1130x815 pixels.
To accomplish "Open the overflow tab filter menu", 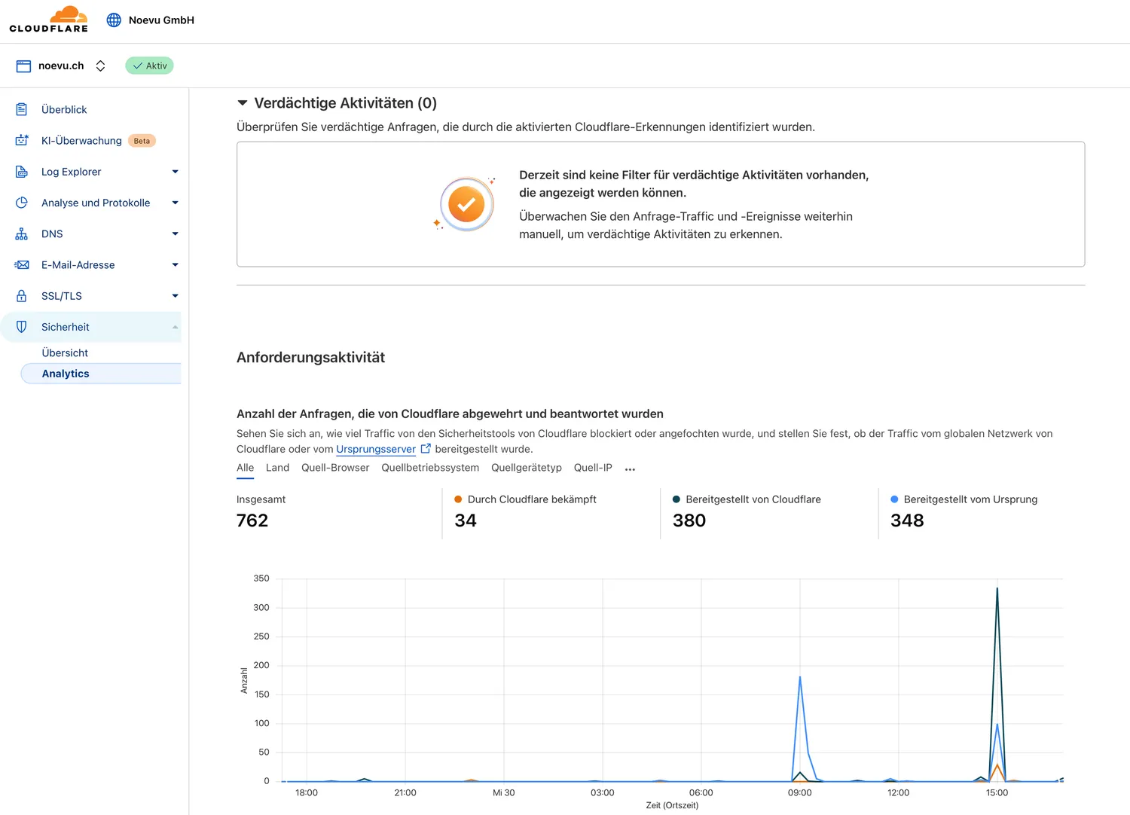I will pyautogui.click(x=630, y=468).
